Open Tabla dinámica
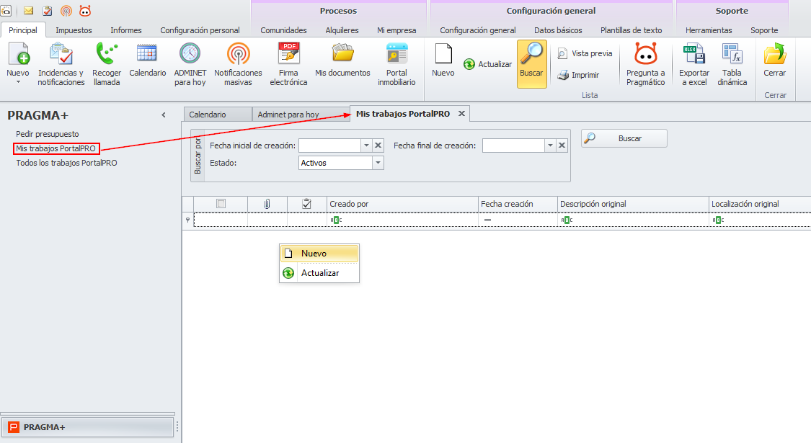This screenshot has width=811, height=443. click(x=732, y=65)
